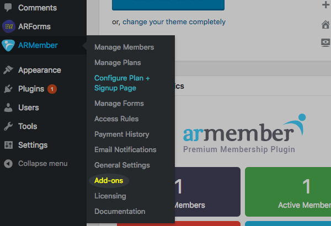This screenshot has width=331, height=226.
Task: Click the Tools wrench icon
Action: pos(8,126)
